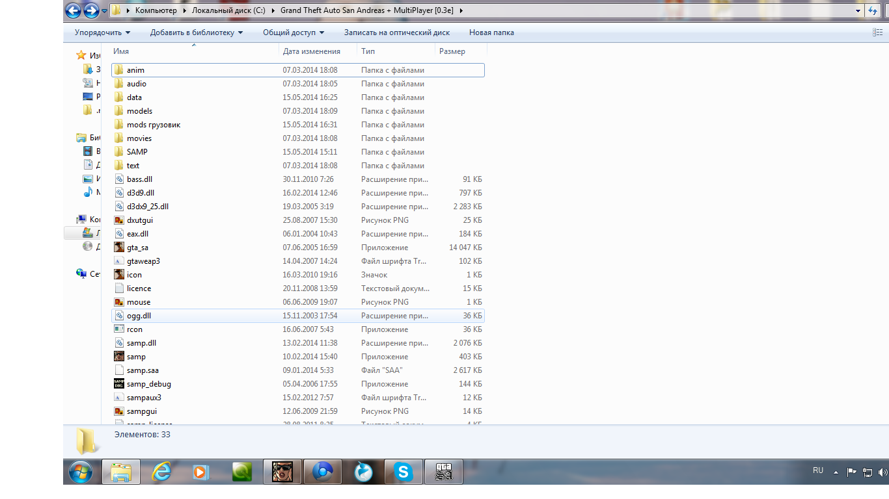Expand the breadcrumb arrow after the GTA folder name
The height and width of the screenshot is (499, 889).
coord(461,11)
